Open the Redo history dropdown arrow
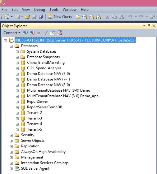 (147, 17)
